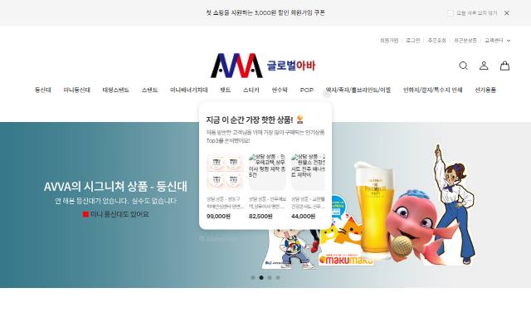Viewport: 531px width, 332px height.
Task: Open the 스티커 category
Action: (251, 90)
